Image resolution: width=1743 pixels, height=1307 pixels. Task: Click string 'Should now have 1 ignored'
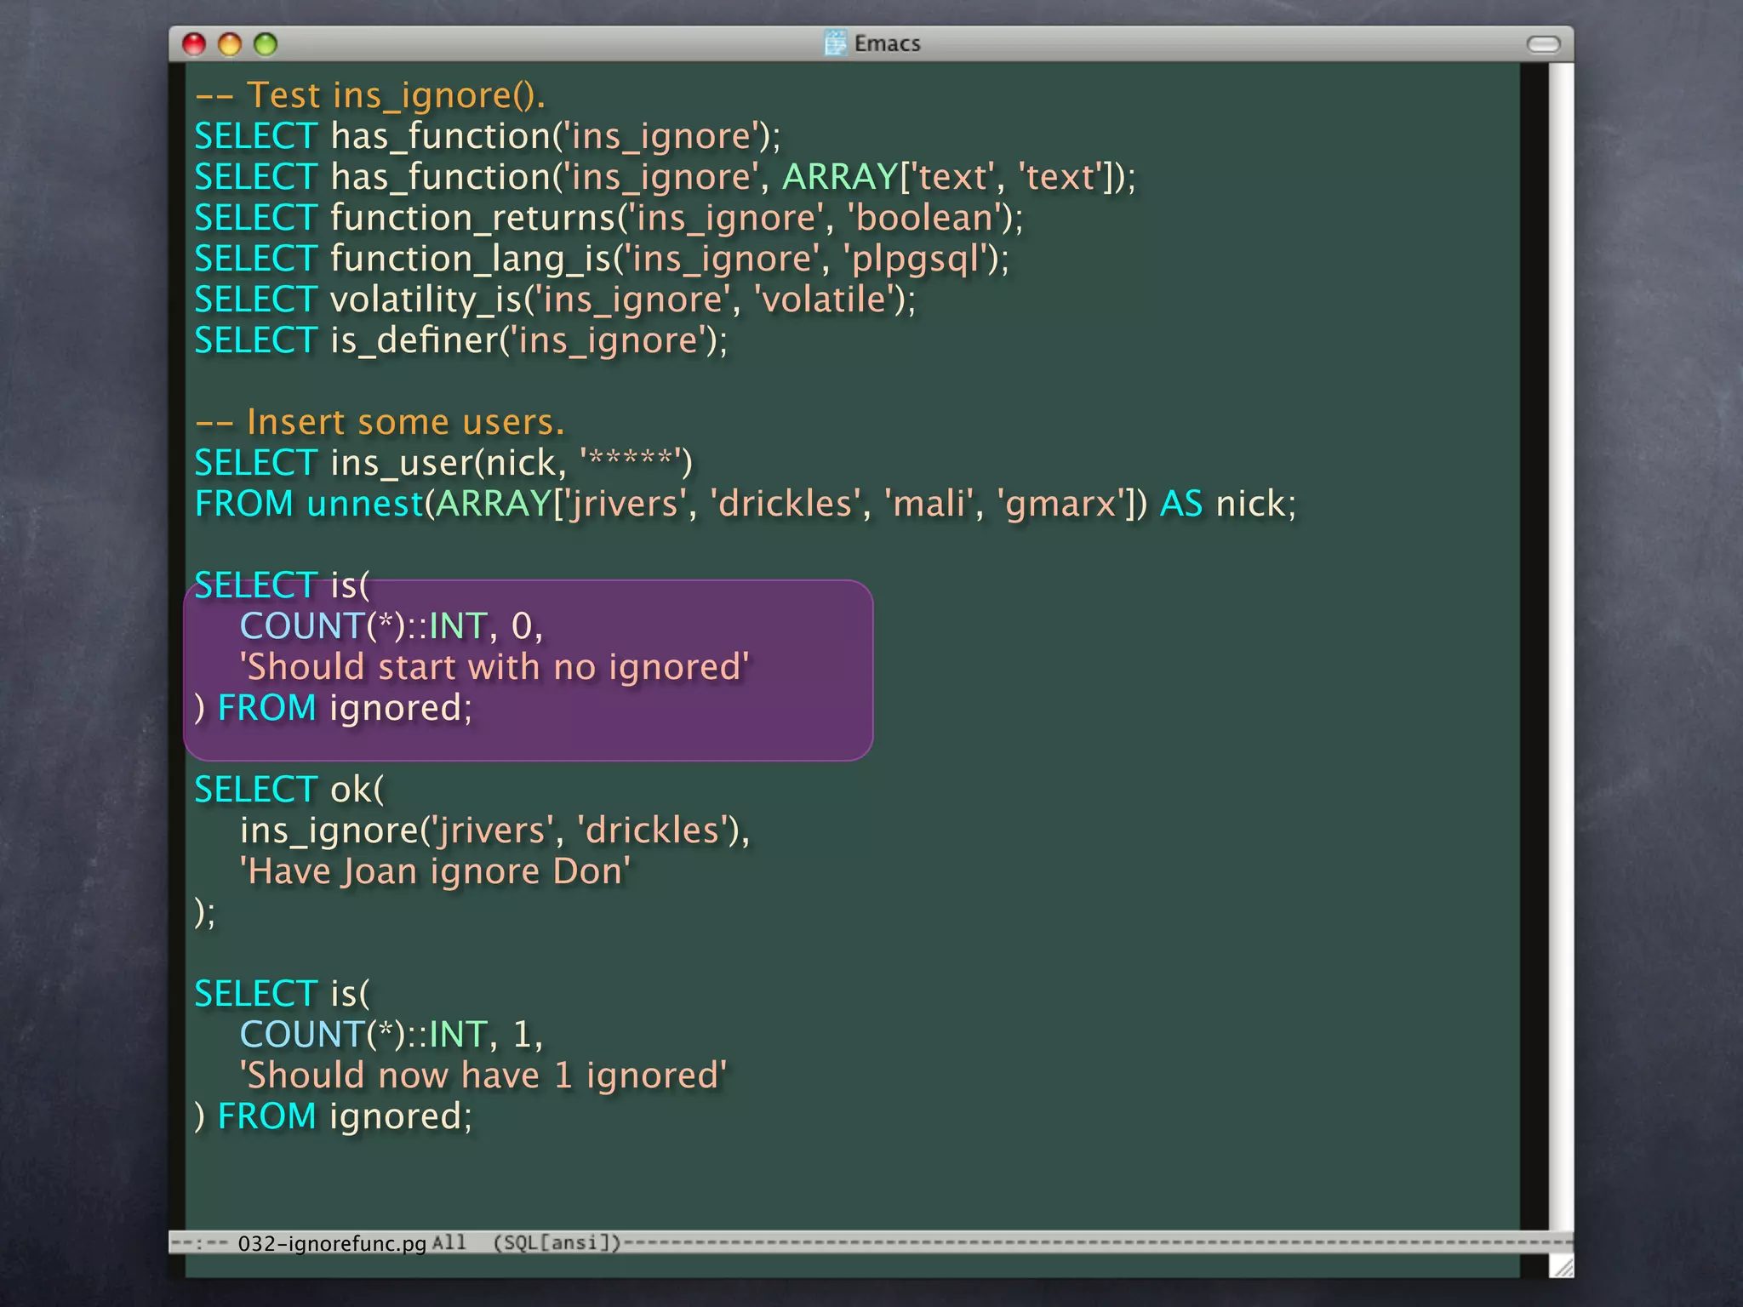click(483, 1076)
